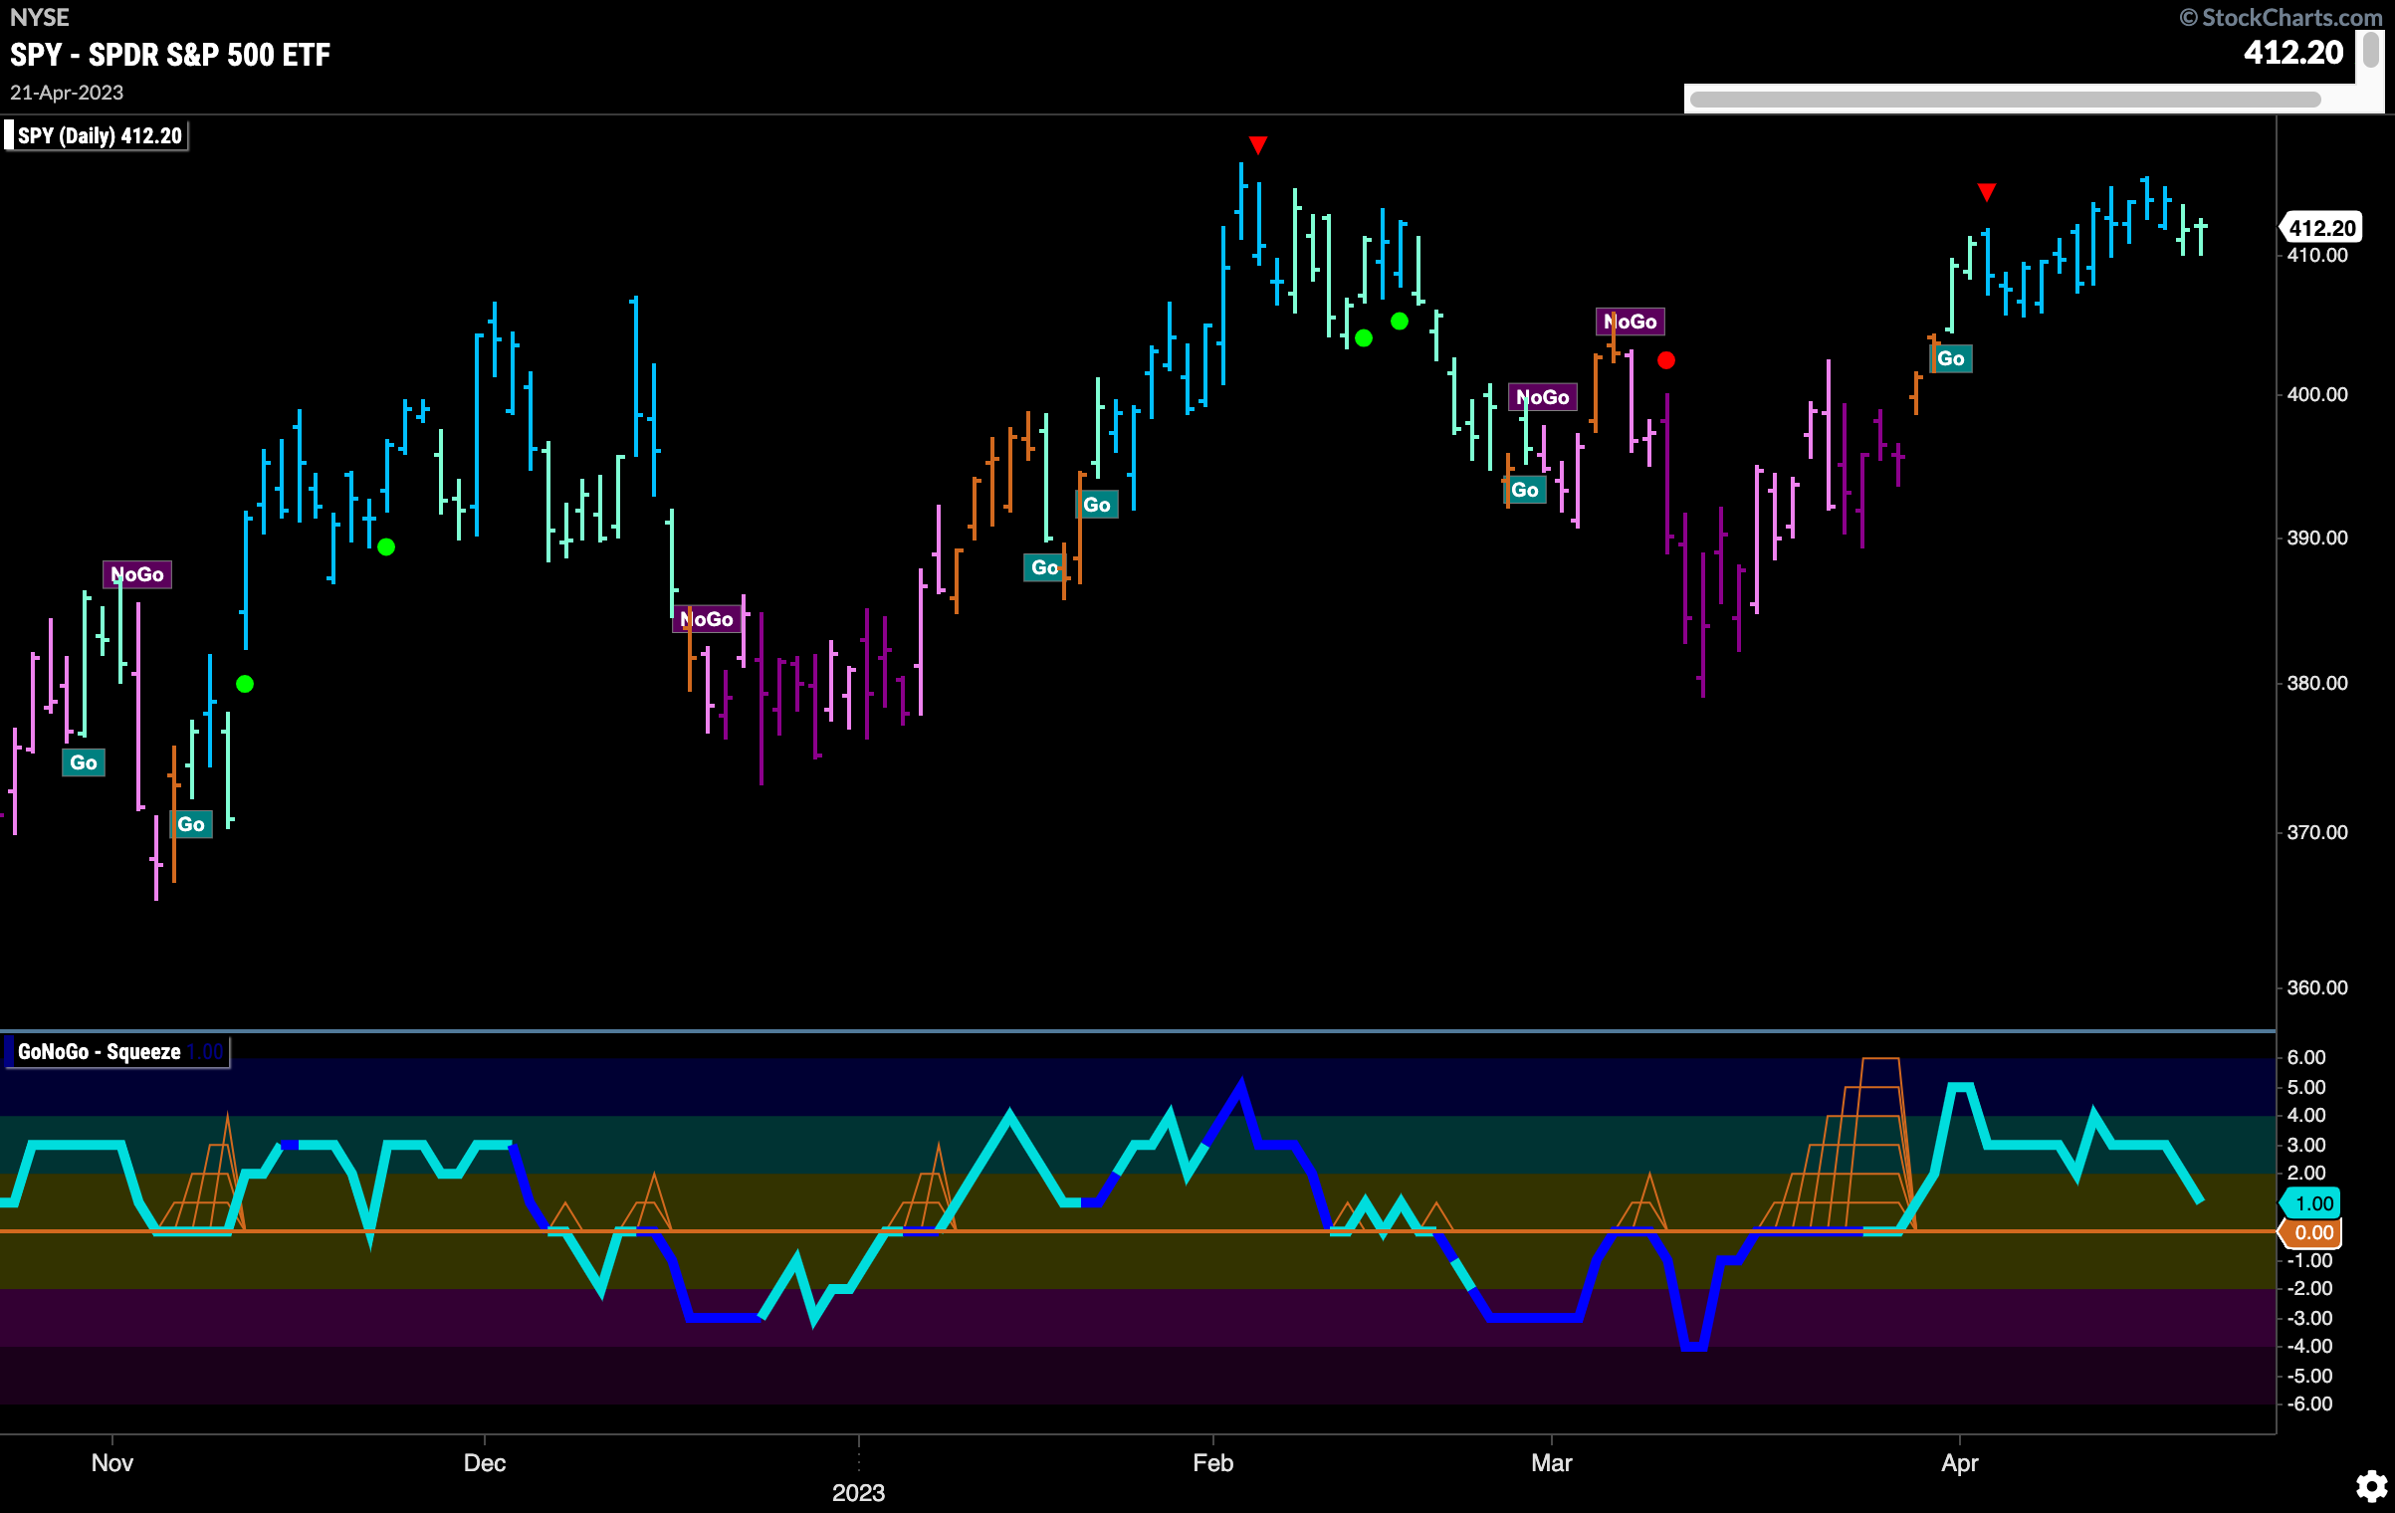Click the 21-Apr-2023 date text
The height and width of the screenshot is (1513, 2395).
pos(67,93)
